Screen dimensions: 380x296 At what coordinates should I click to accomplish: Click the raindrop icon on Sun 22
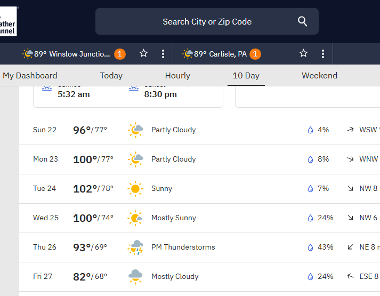point(310,130)
